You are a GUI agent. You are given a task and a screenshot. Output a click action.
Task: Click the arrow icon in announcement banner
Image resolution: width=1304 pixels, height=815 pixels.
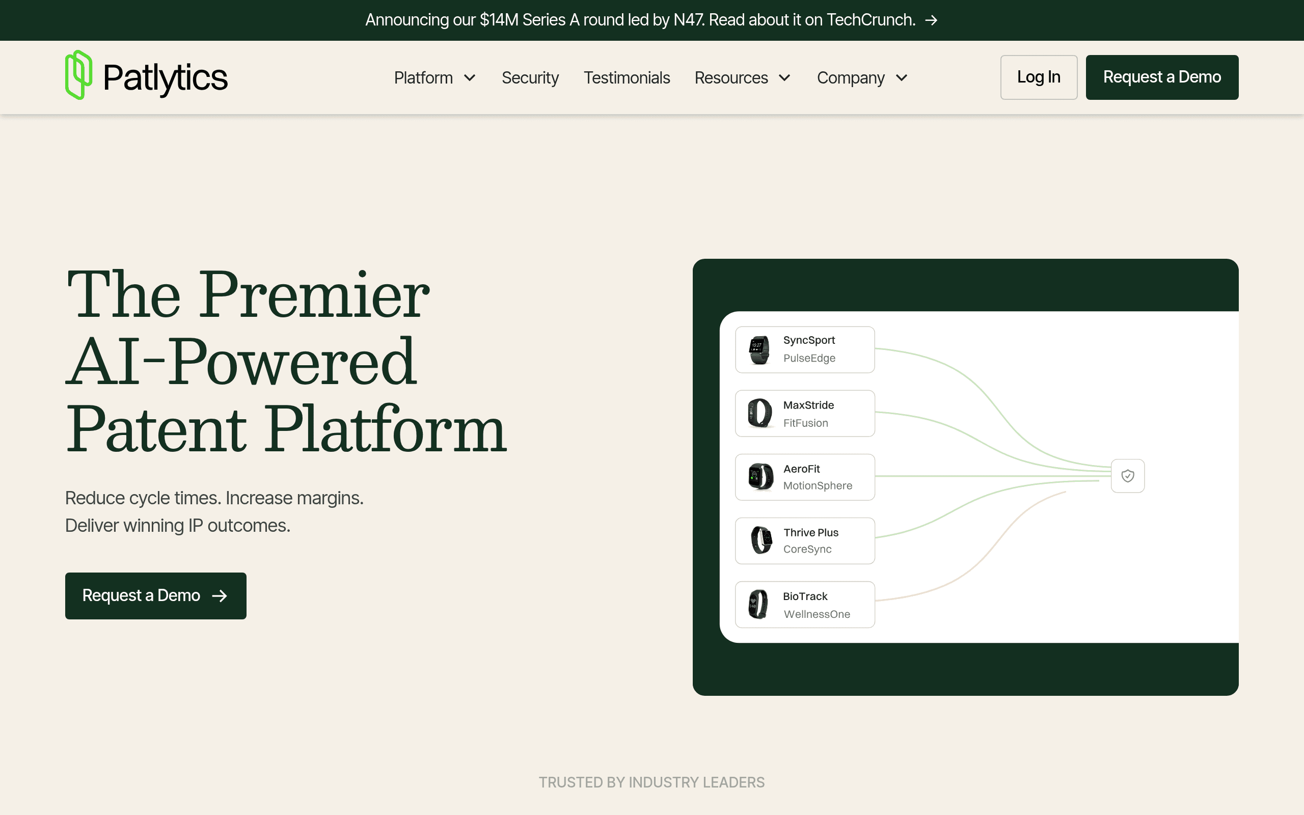pos(931,20)
